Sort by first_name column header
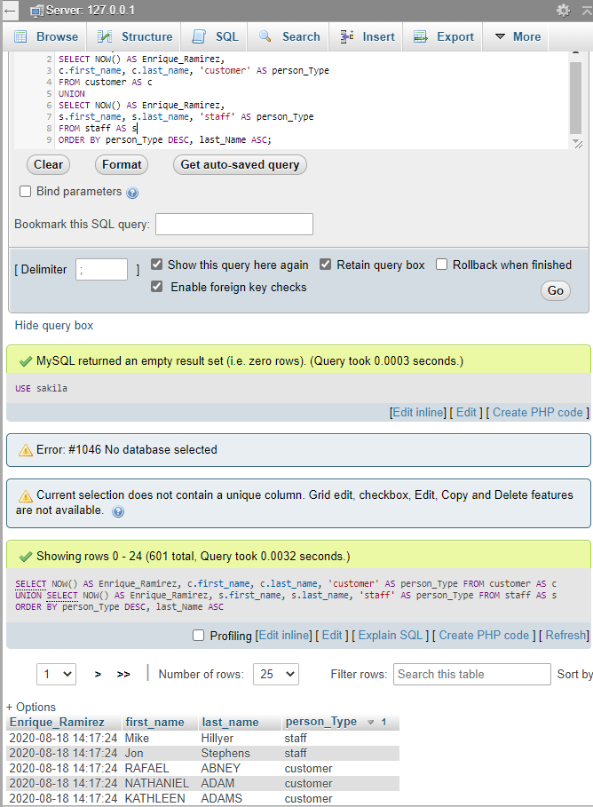Screen dimensions: 593x807 point(154,722)
